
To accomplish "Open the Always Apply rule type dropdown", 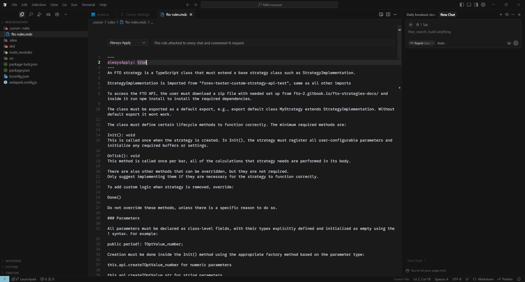I will (x=127, y=43).
